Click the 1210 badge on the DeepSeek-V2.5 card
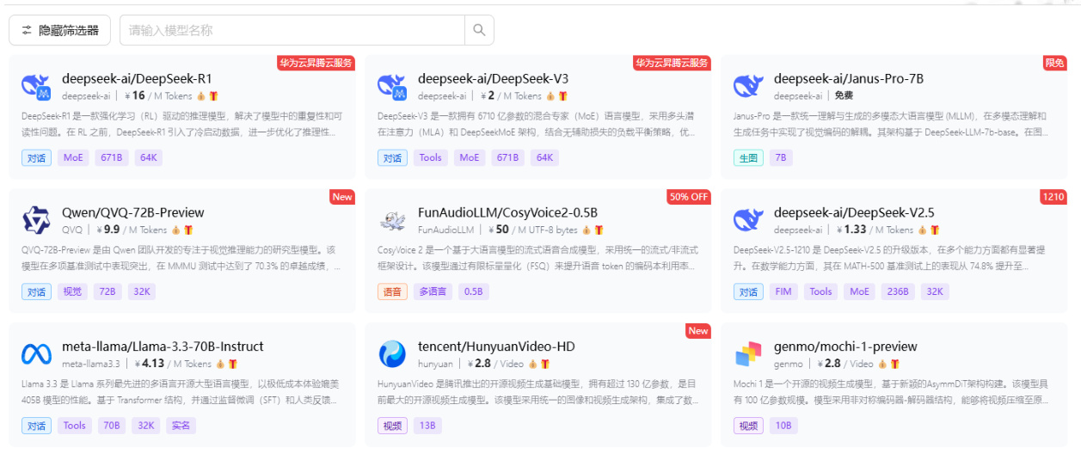 (x=1053, y=197)
